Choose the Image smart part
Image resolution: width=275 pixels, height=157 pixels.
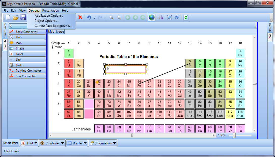pos(27,48)
